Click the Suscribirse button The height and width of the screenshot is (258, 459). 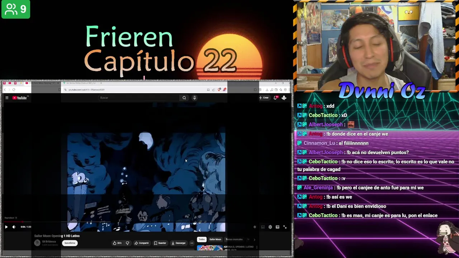pyautogui.click(x=70, y=243)
